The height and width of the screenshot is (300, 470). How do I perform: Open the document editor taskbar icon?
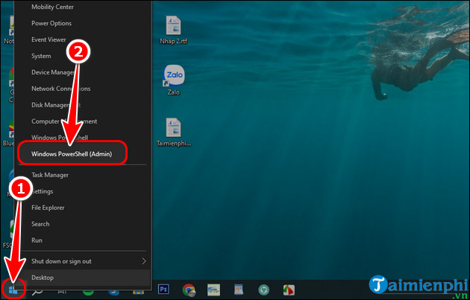[x=239, y=290]
